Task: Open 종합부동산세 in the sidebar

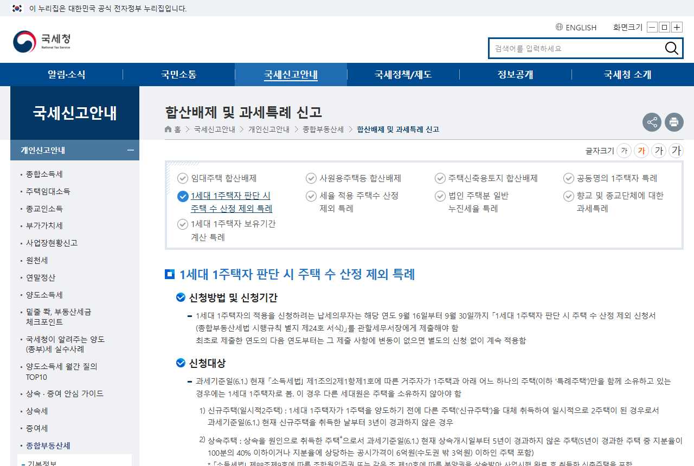Action: [48, 445]
